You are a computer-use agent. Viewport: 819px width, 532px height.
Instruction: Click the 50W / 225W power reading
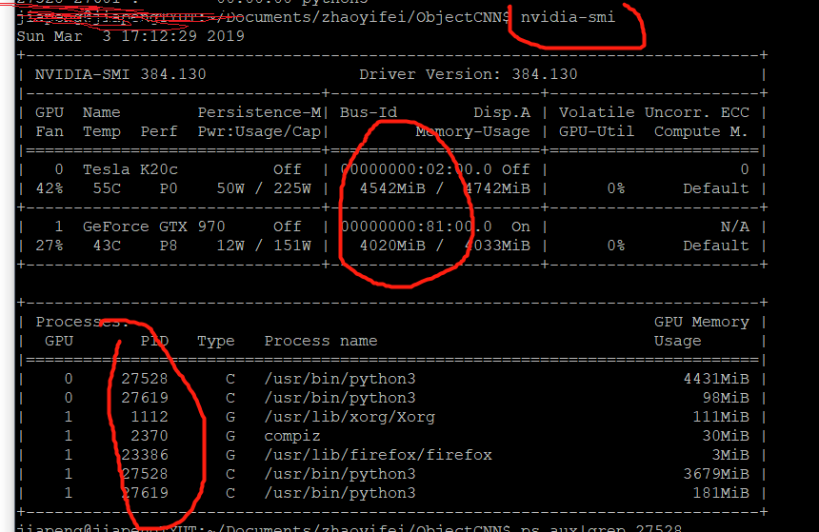264,188
